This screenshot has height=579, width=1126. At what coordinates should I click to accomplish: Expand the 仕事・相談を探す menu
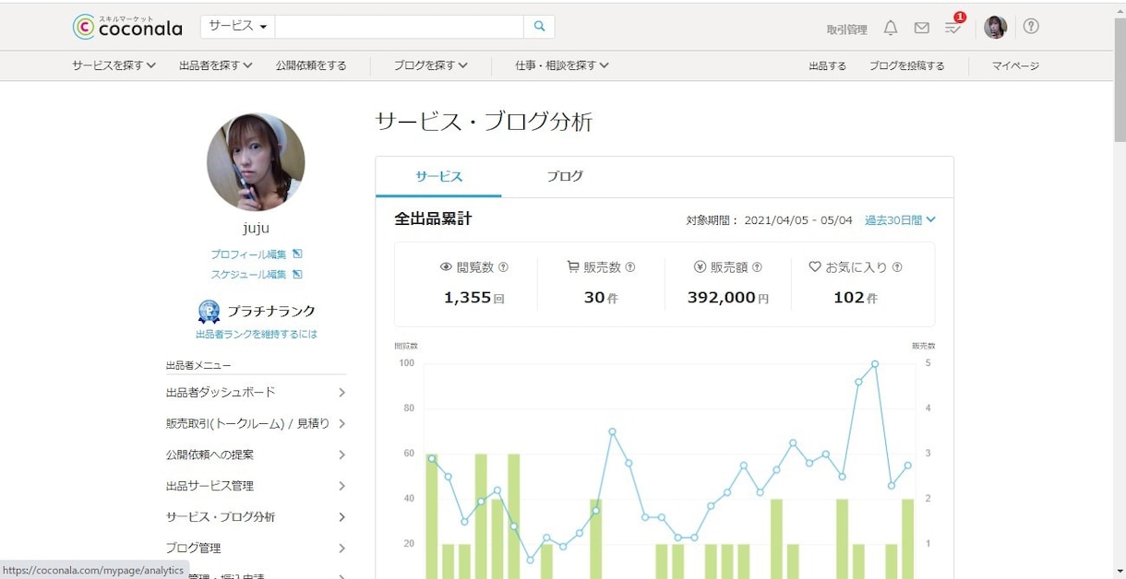(x=562, y=65)
